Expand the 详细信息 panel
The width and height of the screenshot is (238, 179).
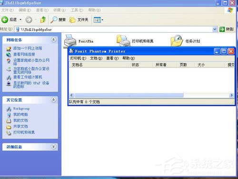pos(54,147)
